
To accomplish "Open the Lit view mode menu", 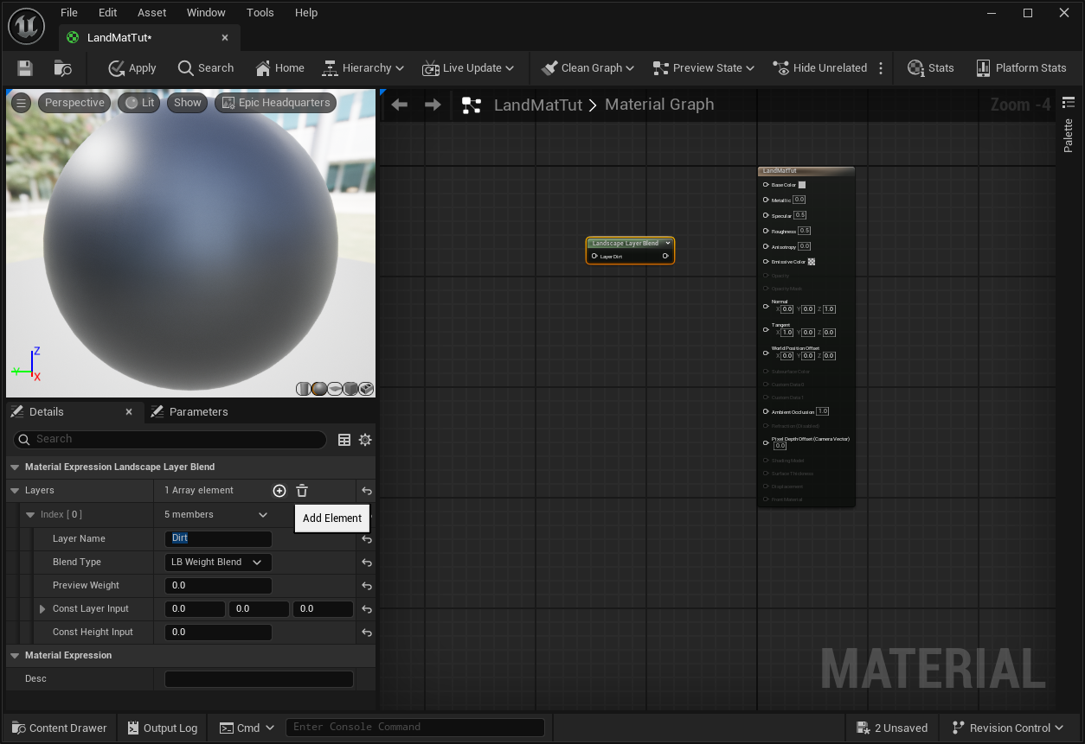I will 139,103.
